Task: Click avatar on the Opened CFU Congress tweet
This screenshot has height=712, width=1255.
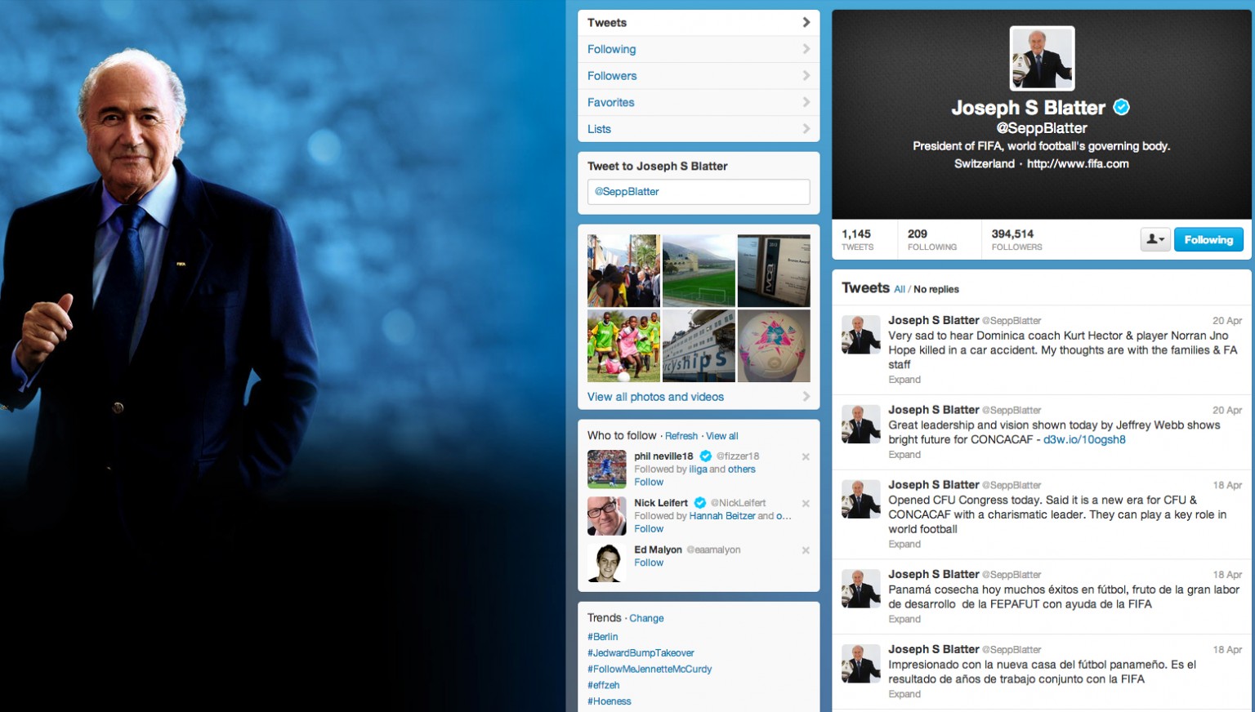Action: tap(861, 499)
